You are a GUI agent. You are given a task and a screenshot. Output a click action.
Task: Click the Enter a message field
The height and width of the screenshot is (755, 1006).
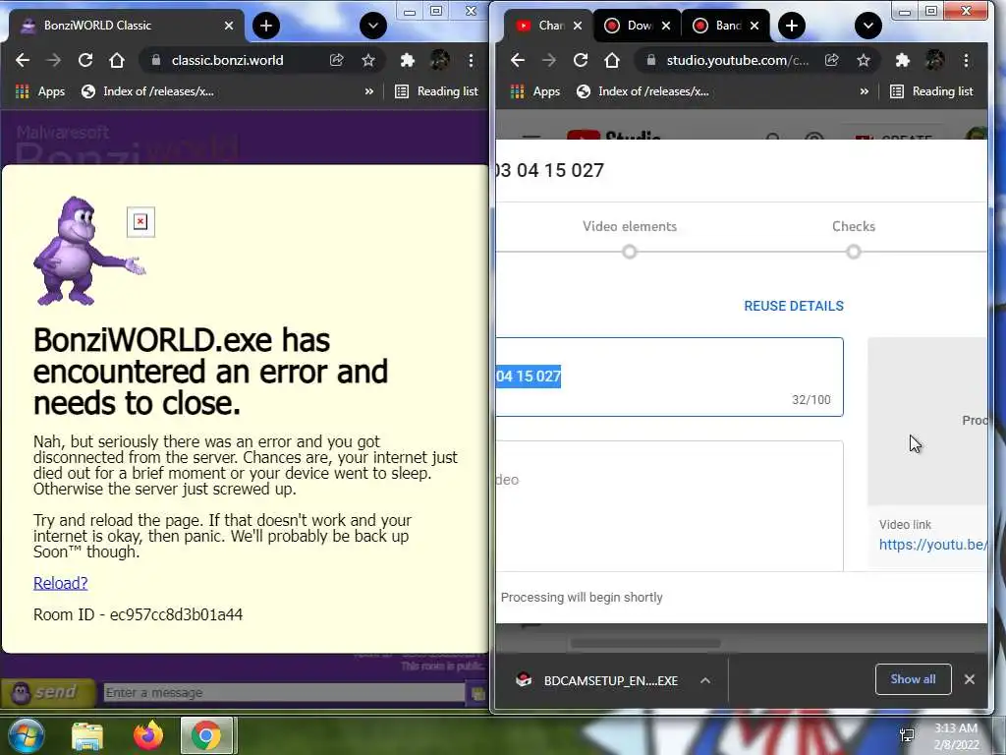(284, 693)
